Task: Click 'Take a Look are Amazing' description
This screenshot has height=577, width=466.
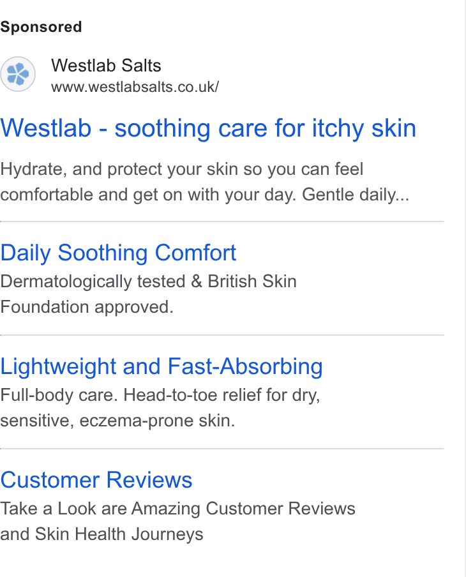Action: 102,509
